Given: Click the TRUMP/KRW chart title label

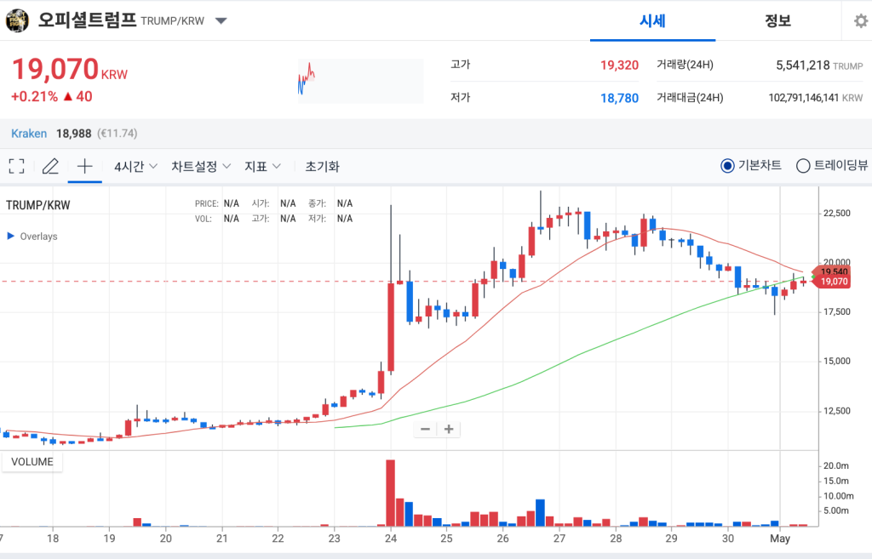Looking at the screenshot, I should [37, 205].
